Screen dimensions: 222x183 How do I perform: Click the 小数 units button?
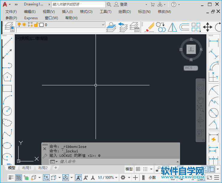coord(152,178)
